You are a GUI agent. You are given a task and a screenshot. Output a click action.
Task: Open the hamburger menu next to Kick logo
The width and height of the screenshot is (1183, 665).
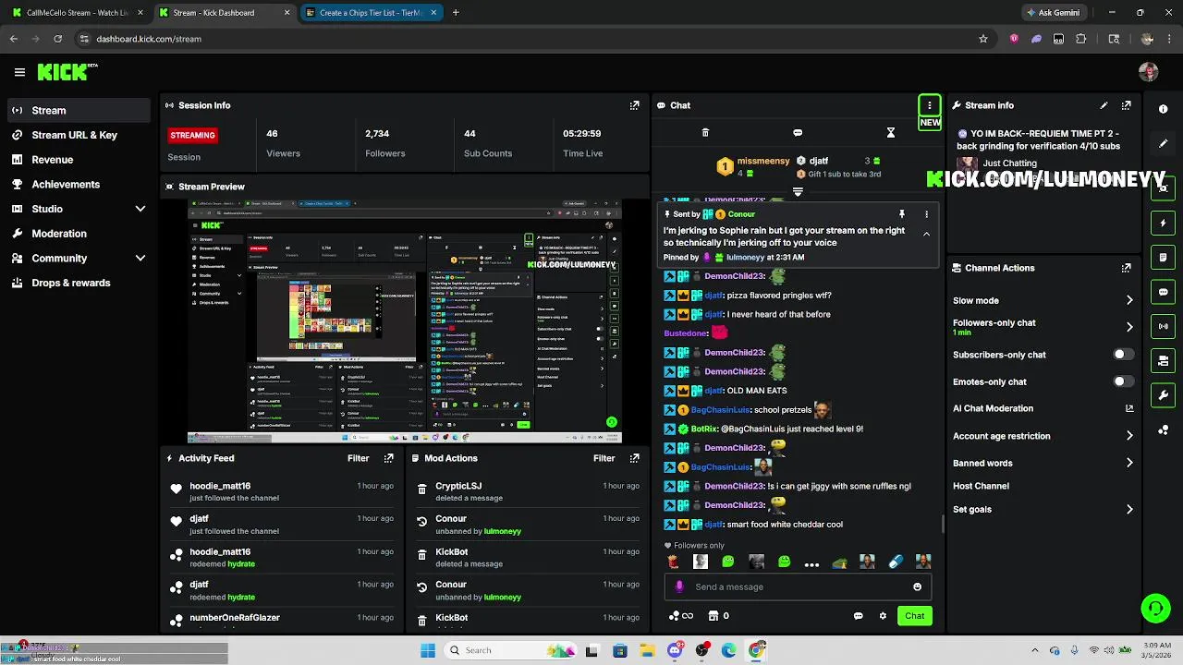(x=19, y=72)
